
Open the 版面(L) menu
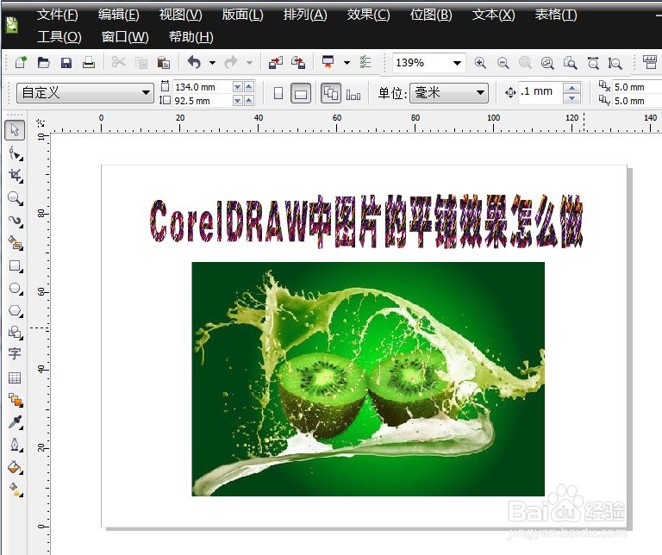pyautogui.click(x=243, y=15)
